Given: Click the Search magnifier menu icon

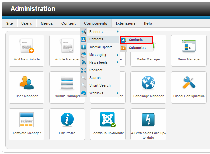Looking at the screenshot, I should tap(84, 78).
